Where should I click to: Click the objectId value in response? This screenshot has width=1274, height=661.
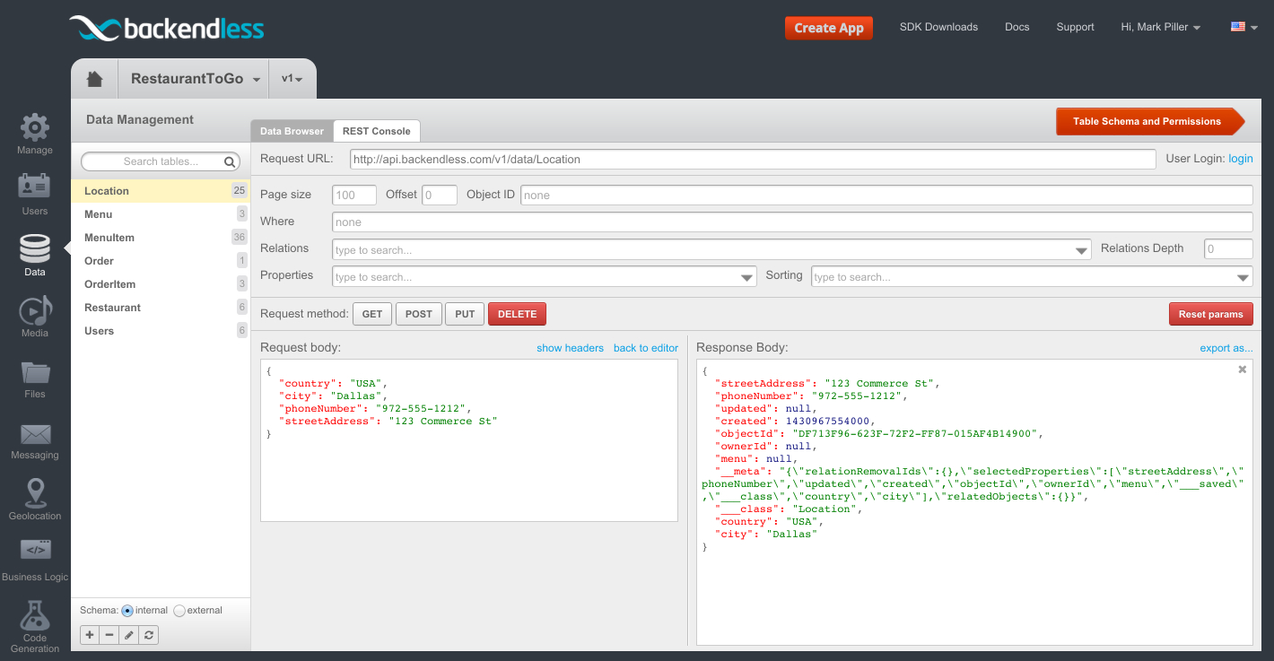pyautogui.click(x=916, y=433)
